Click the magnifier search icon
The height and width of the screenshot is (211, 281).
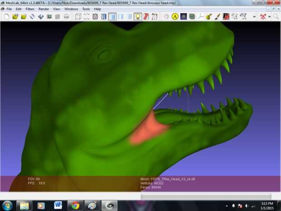pos(276,17)
